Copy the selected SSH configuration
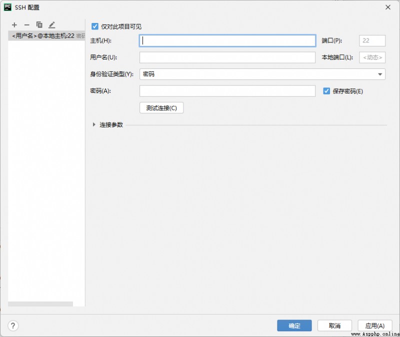Screen dimensions: 400x337 tap(39, 24)
